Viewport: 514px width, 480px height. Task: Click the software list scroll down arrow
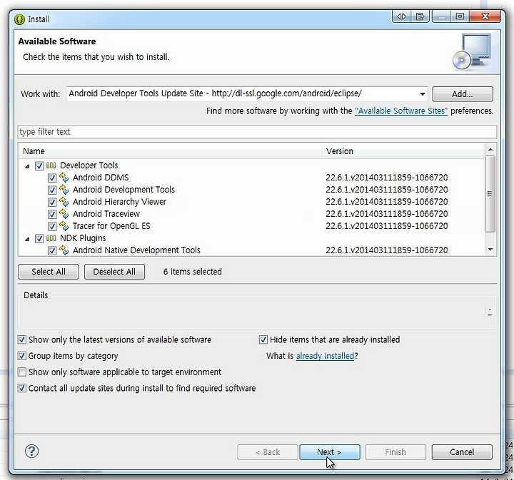(490, 250)
